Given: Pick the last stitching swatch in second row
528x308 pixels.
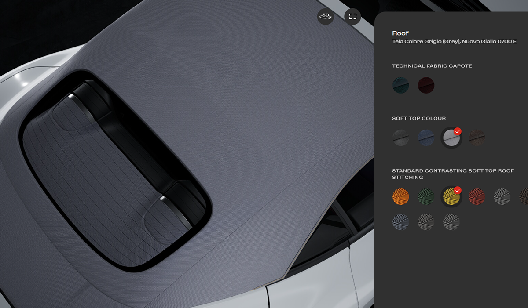Looking at the screenshot, I should coord(451,222).
